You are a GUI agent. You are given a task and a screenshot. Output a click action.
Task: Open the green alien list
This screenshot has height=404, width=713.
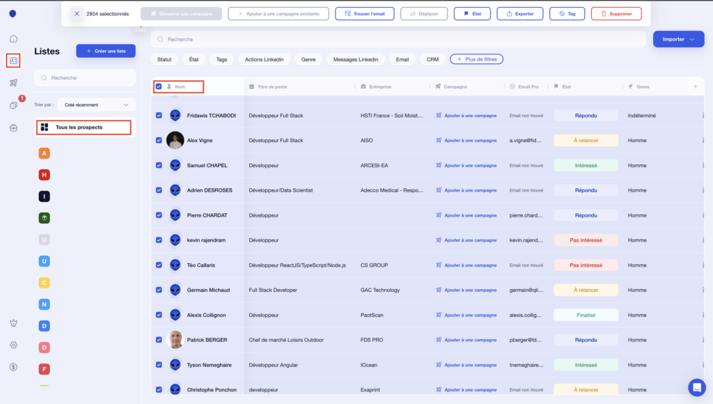tap(44, 218)
